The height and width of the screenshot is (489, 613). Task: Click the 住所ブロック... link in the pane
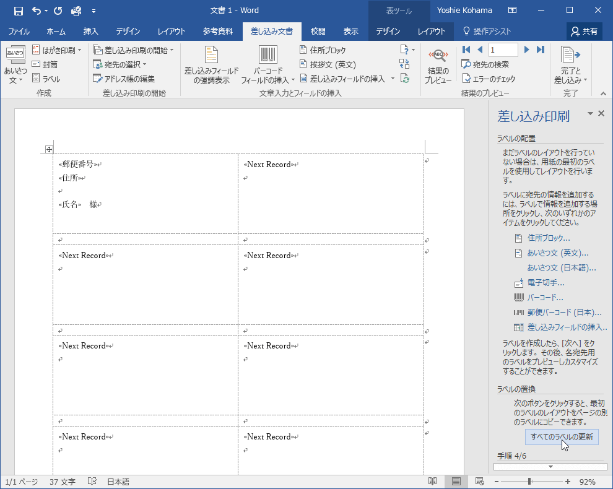pos(548,238)
